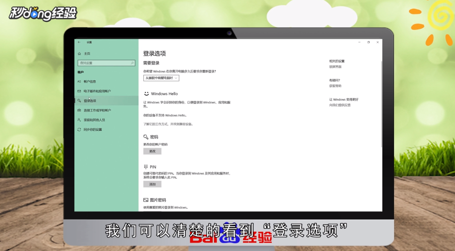The image size is (455, 251).
Task: Click the 添加 PIN button
Action: [152, 184]
